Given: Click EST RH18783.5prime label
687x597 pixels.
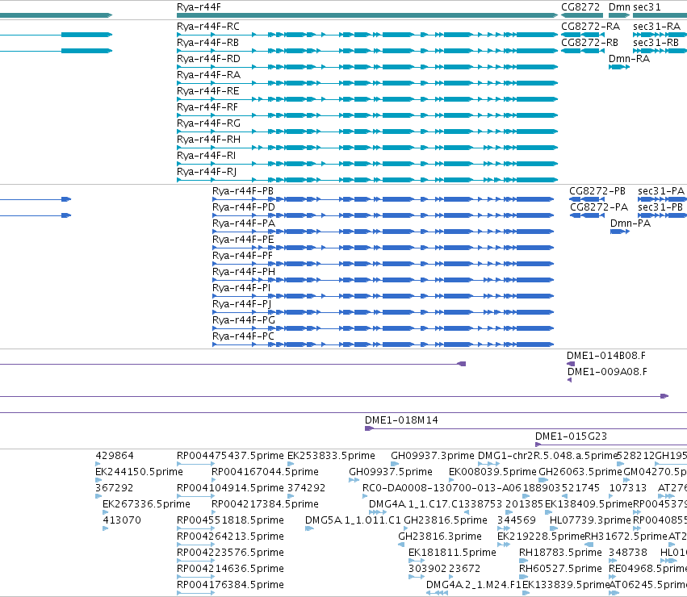Looking at the screenshot, I should [x=560, y=553].
